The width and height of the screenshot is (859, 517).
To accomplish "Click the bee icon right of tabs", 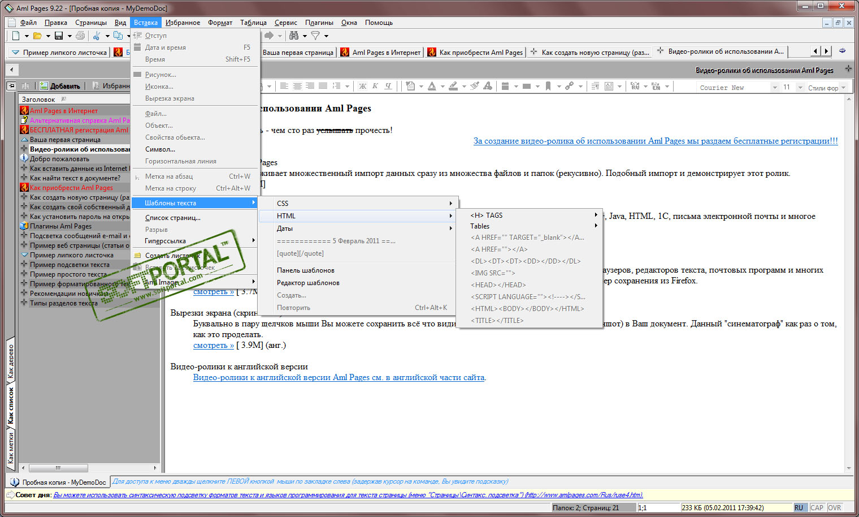I will click(x=843, y=51).
